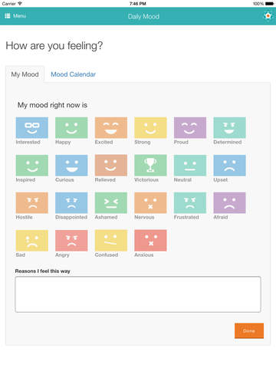Screen dimensions: 276x368
Task: Choose the Confused mood icon
Action: (x=111, y=241)
